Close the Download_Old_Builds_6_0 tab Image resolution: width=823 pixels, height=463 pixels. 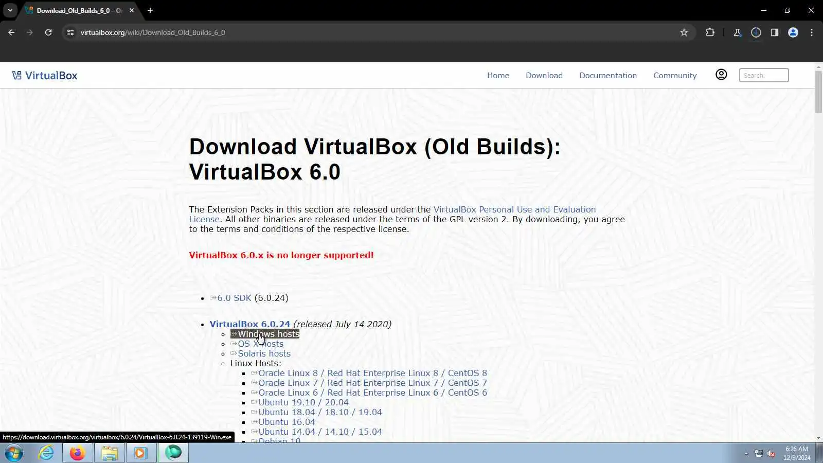pyautogui.click(x=132, y=10)
